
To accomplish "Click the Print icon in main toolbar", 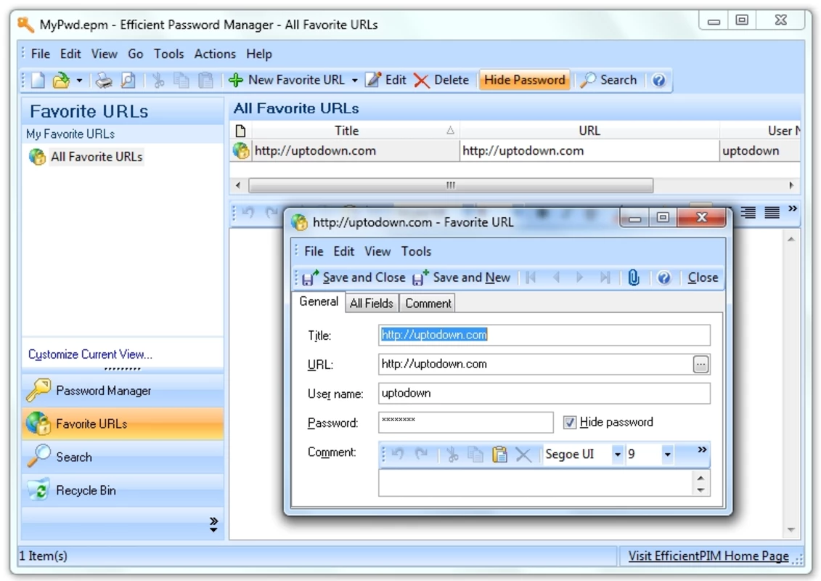I will [x=105, y=80].
